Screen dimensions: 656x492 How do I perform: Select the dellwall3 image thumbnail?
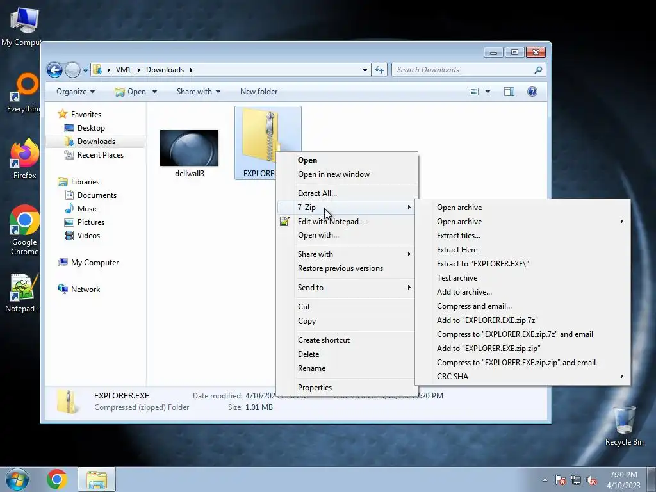coord(189,148)
